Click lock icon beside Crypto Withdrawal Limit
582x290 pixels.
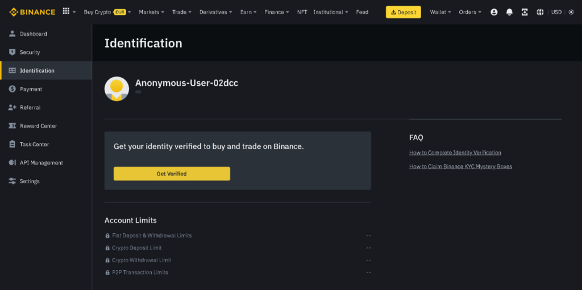(107, 260)
